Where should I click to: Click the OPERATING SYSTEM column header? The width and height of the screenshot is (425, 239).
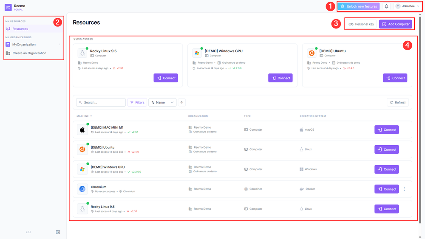click(313, 116)
